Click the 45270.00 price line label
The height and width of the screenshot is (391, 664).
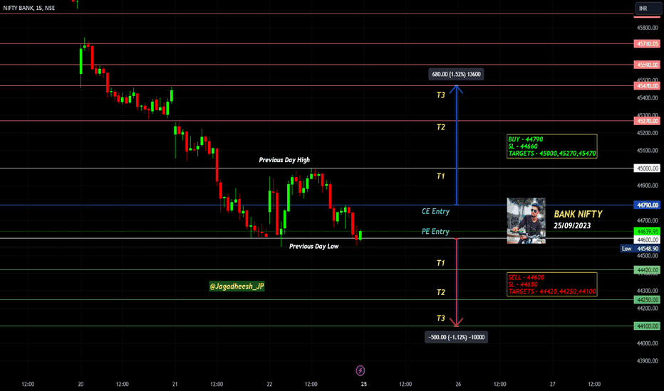tap(647, 121)
